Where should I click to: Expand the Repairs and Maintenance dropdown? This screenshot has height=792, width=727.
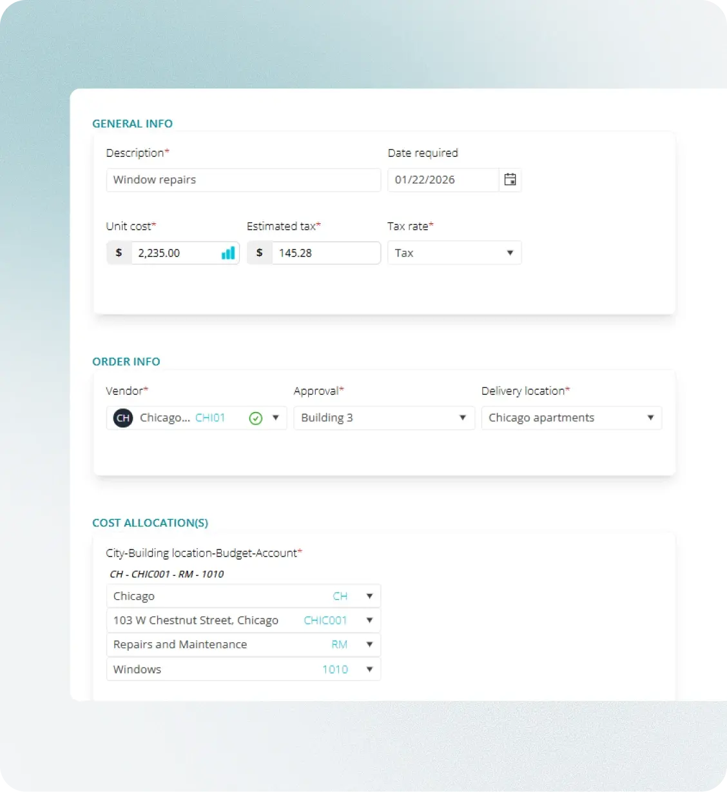[x=369, y=644]
